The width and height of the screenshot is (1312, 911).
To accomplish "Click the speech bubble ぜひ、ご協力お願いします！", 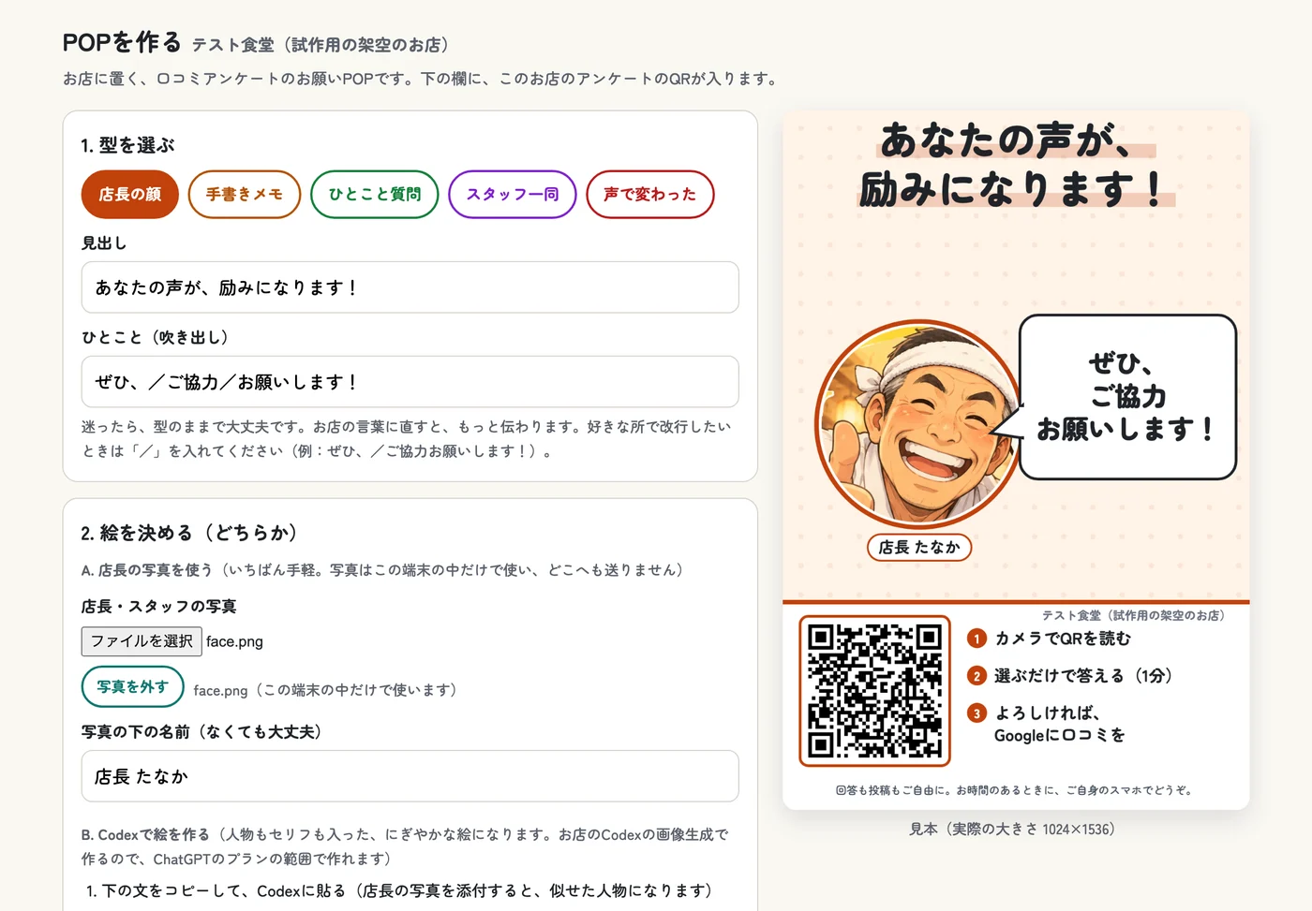I will tap(1127, 397).
